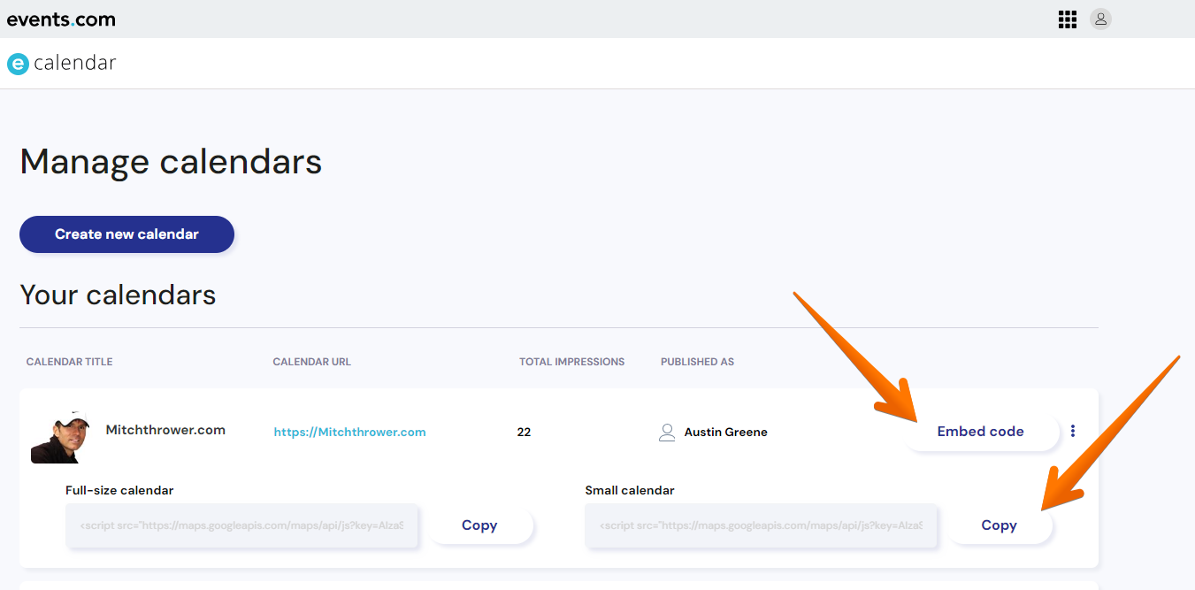Click the Total Impressions column header
The image size is (1195, 590).
click(571, 362)
